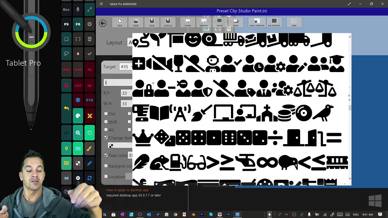Open Chrome from the Windows taskbar
Screen dimensions: 388x218
(175, 214)
